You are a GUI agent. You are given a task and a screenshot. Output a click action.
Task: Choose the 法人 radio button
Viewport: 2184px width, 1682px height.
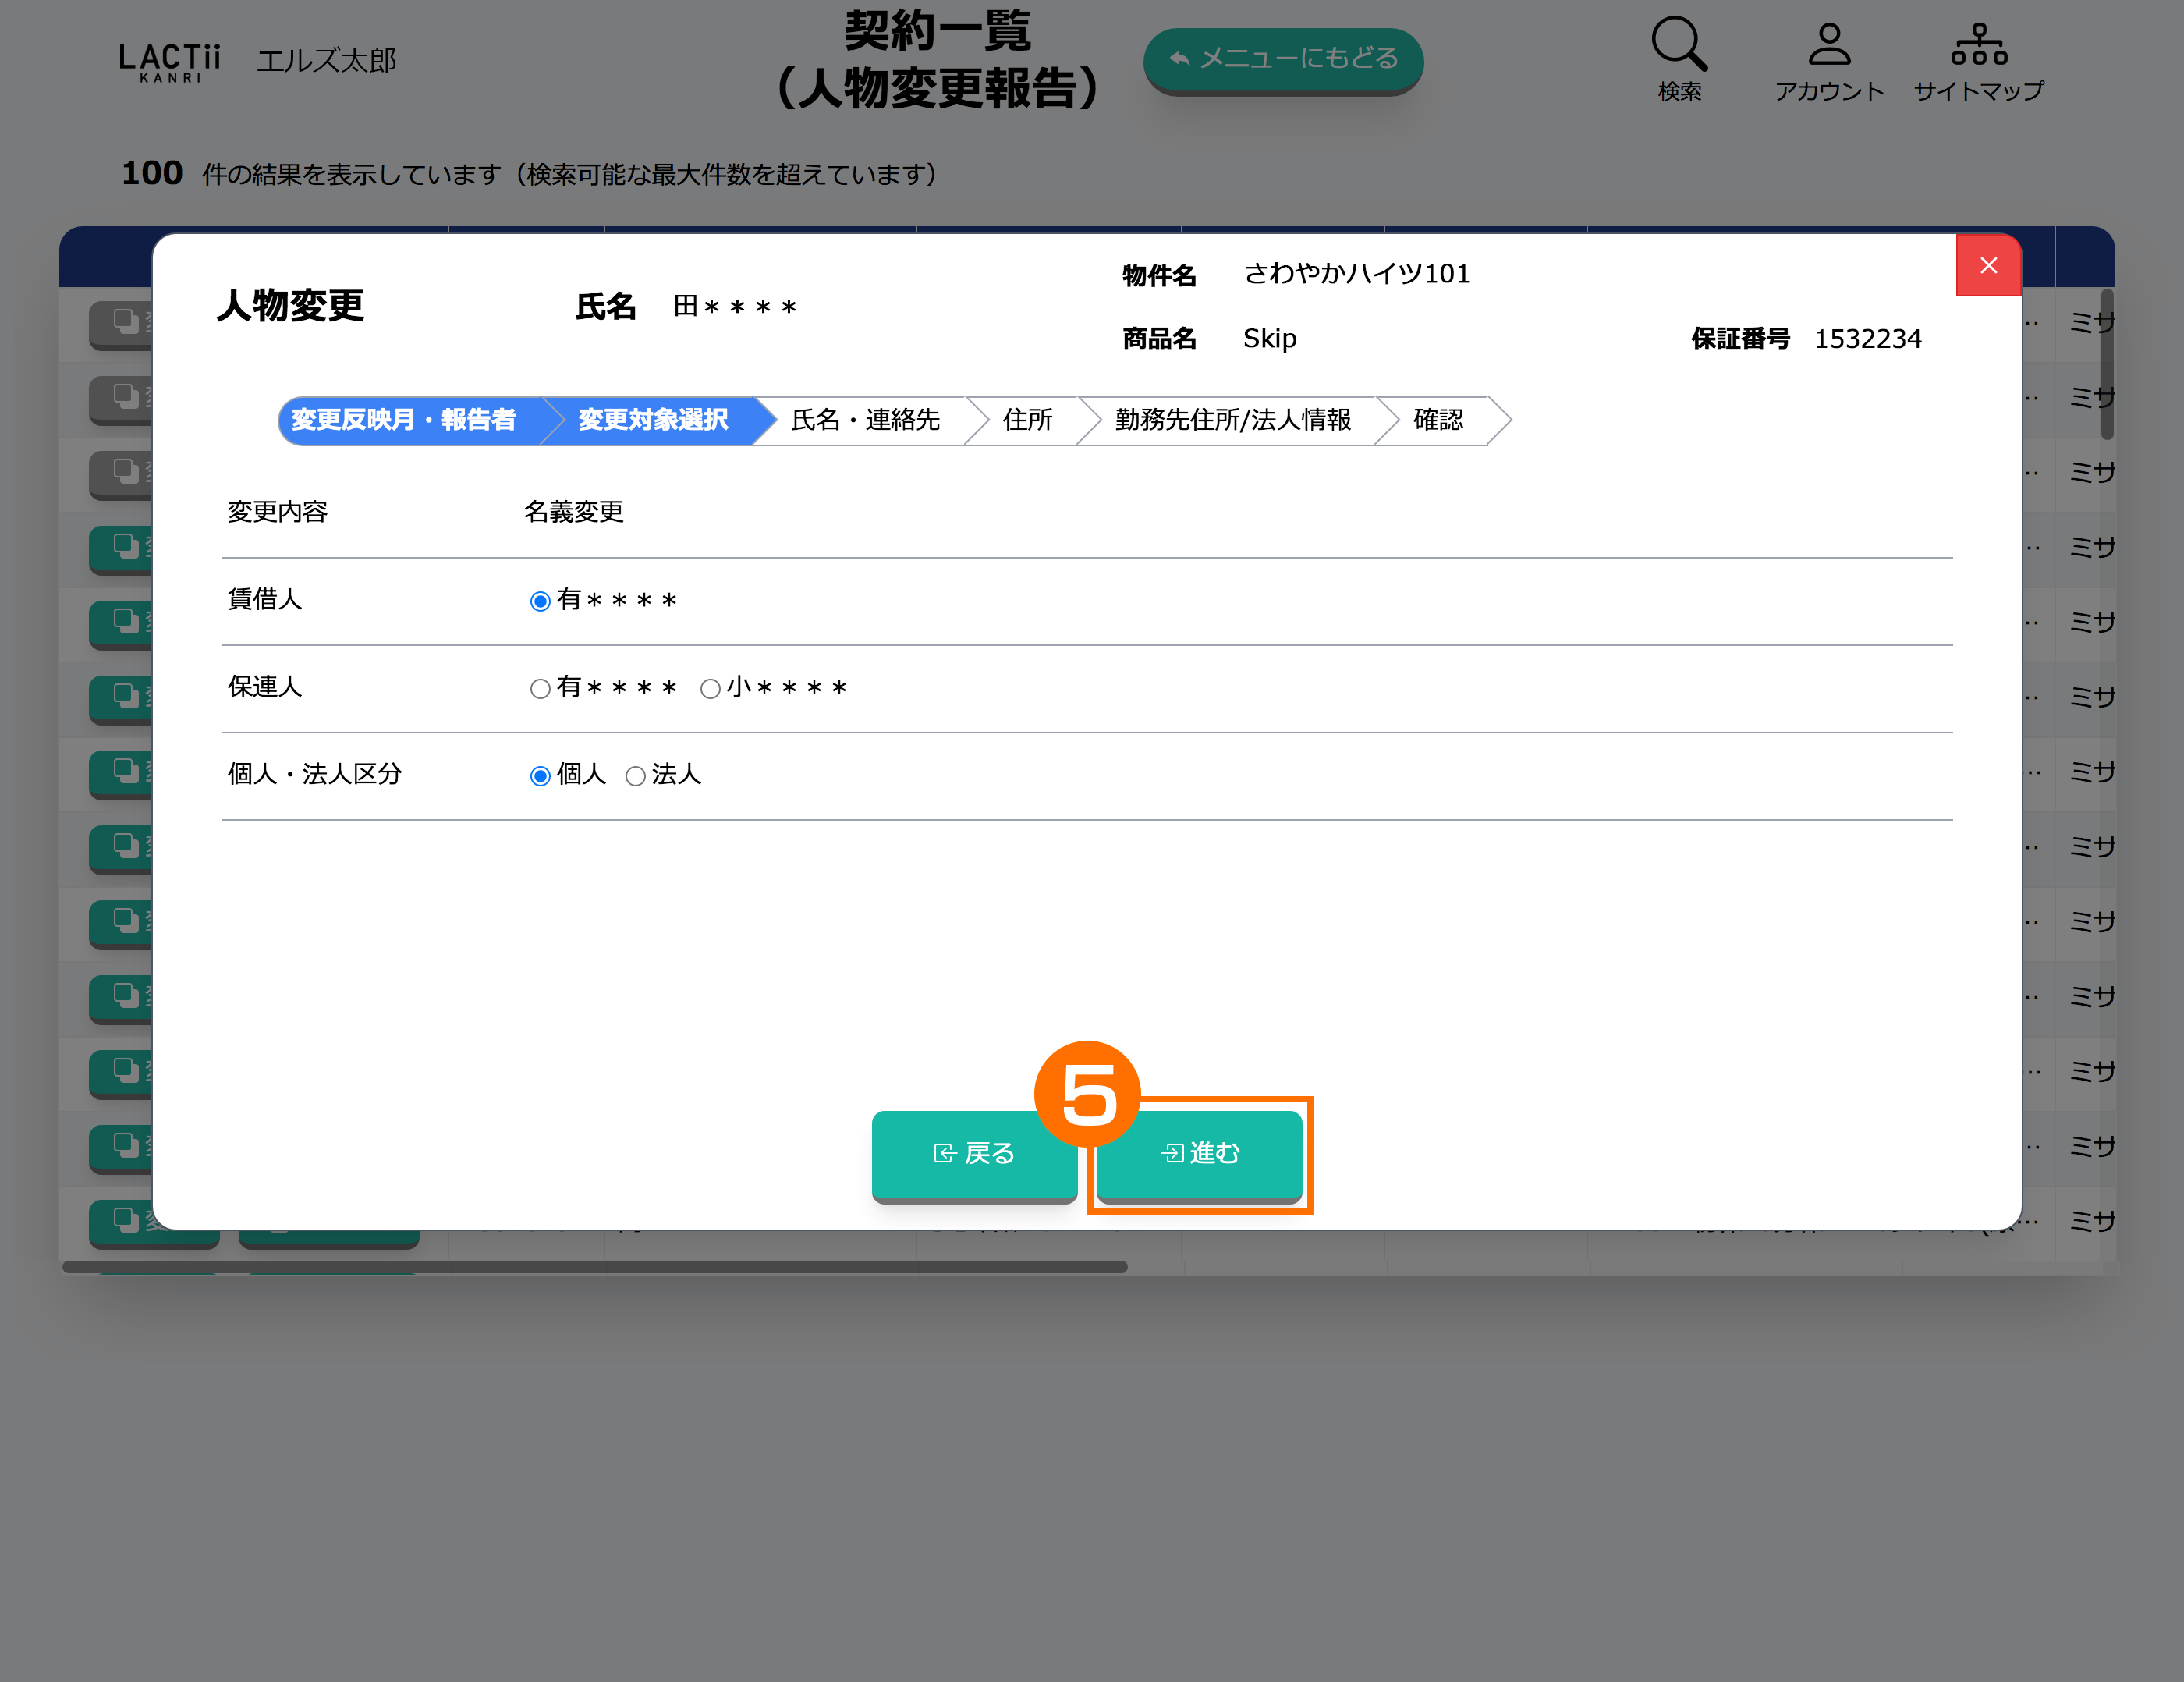[635, 776]
